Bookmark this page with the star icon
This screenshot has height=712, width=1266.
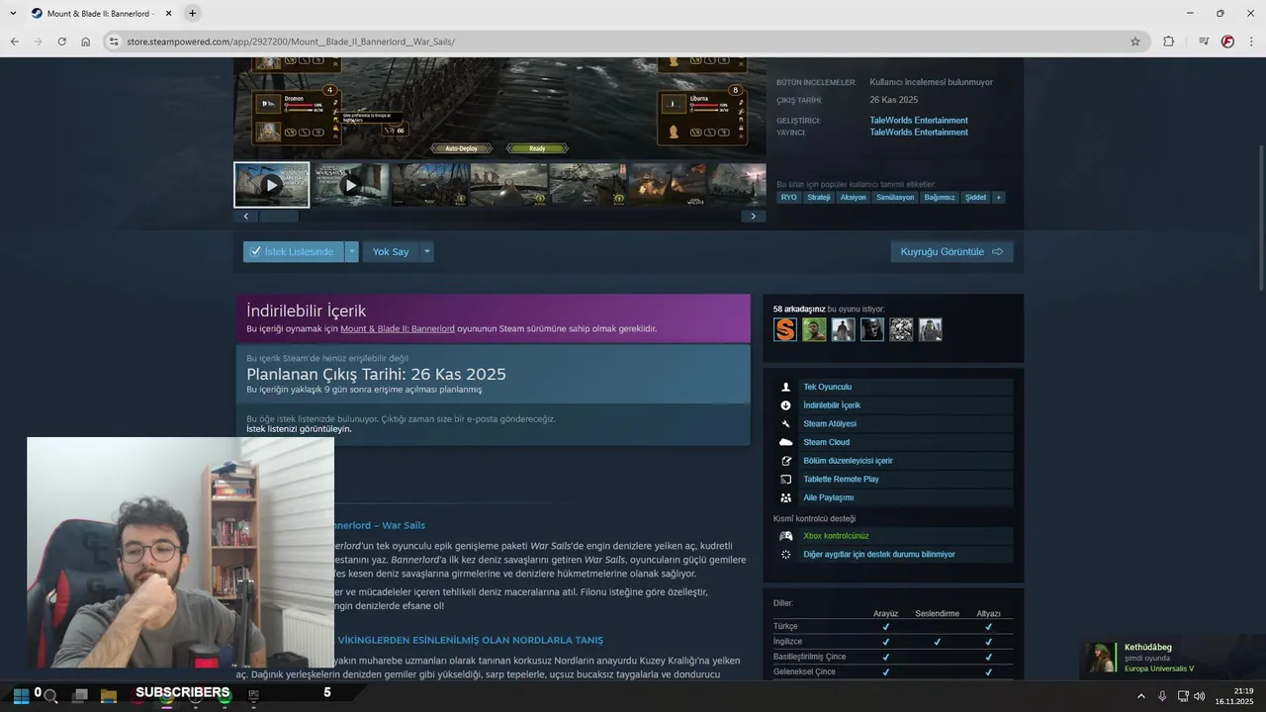[1135, 42]
